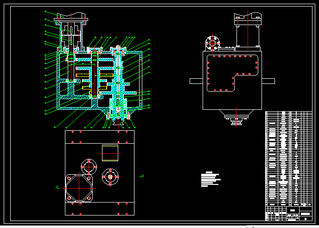Click the title block at drawing corner

(x=289, y=213)
